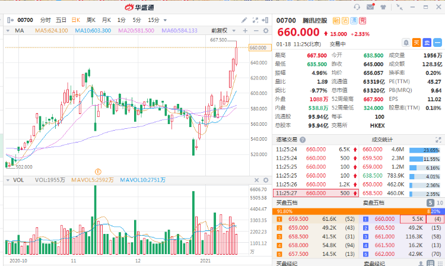This screenshot has width=445, height=266.
Task: Collapse the MA indicator triangle
Action: click(x=8, y=31)
